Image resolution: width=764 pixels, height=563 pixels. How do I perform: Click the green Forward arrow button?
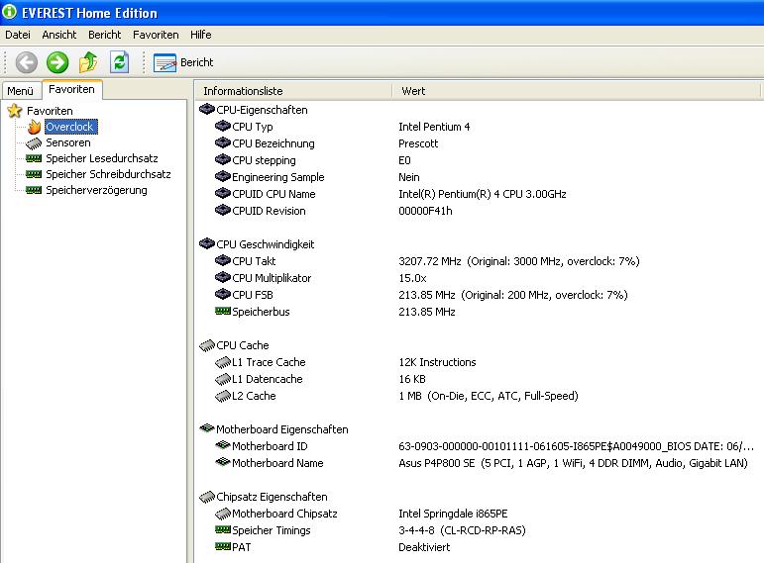(57, 62)
